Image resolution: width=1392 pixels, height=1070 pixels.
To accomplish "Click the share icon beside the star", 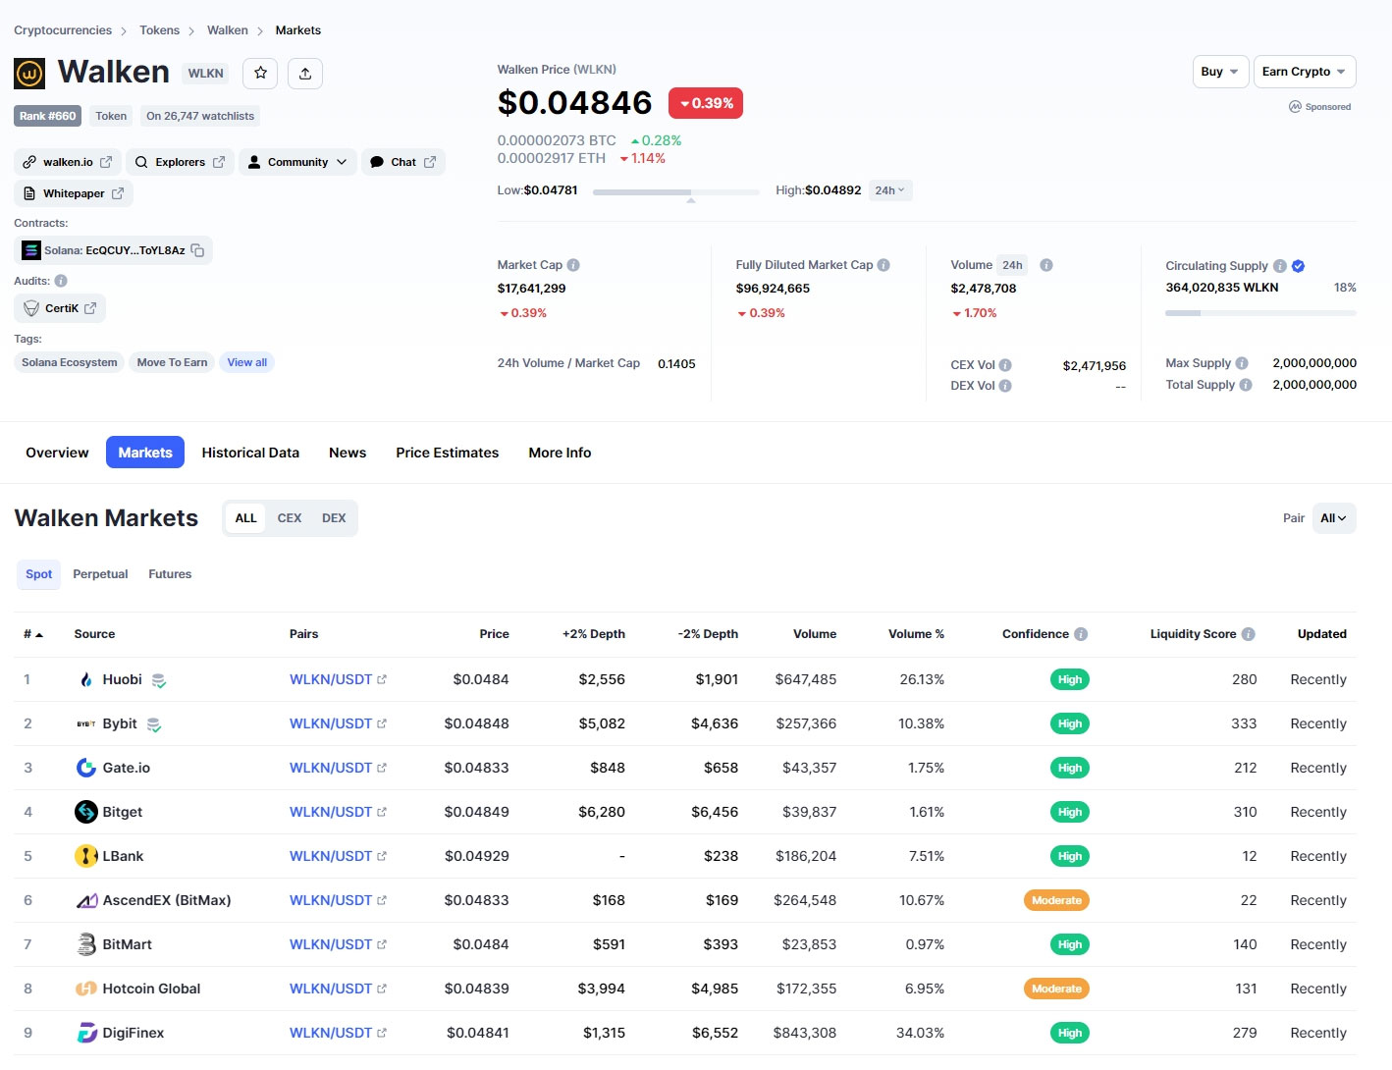I will tap(305, 73).
